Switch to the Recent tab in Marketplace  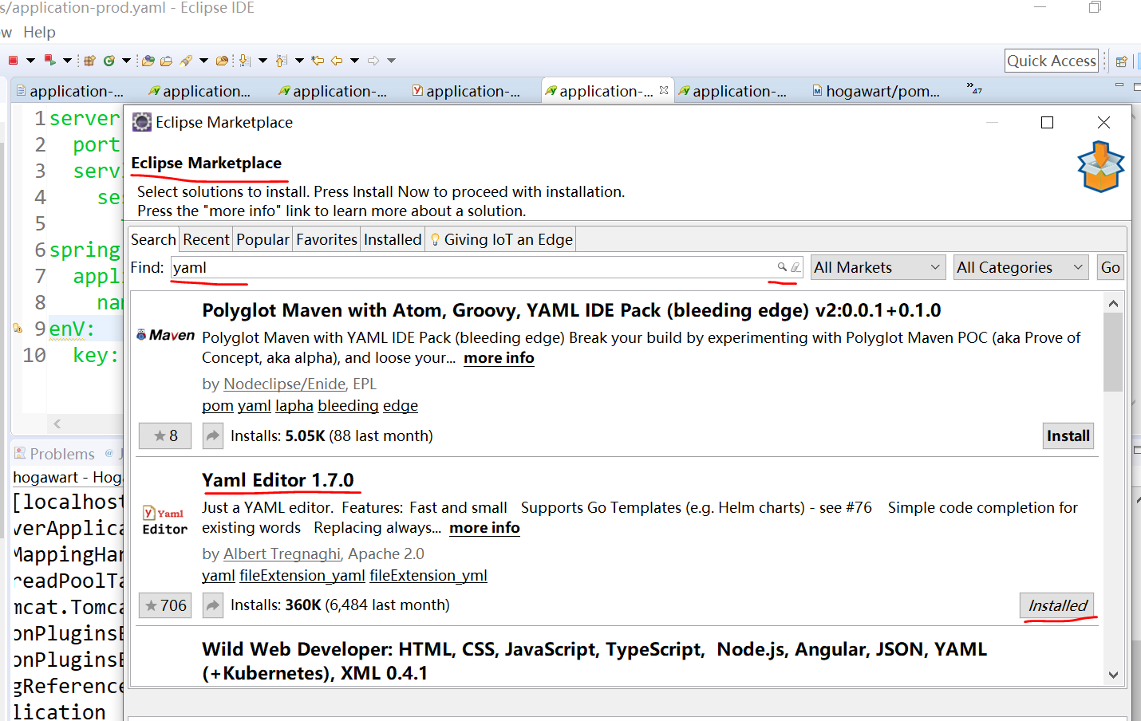pos(206,239)
